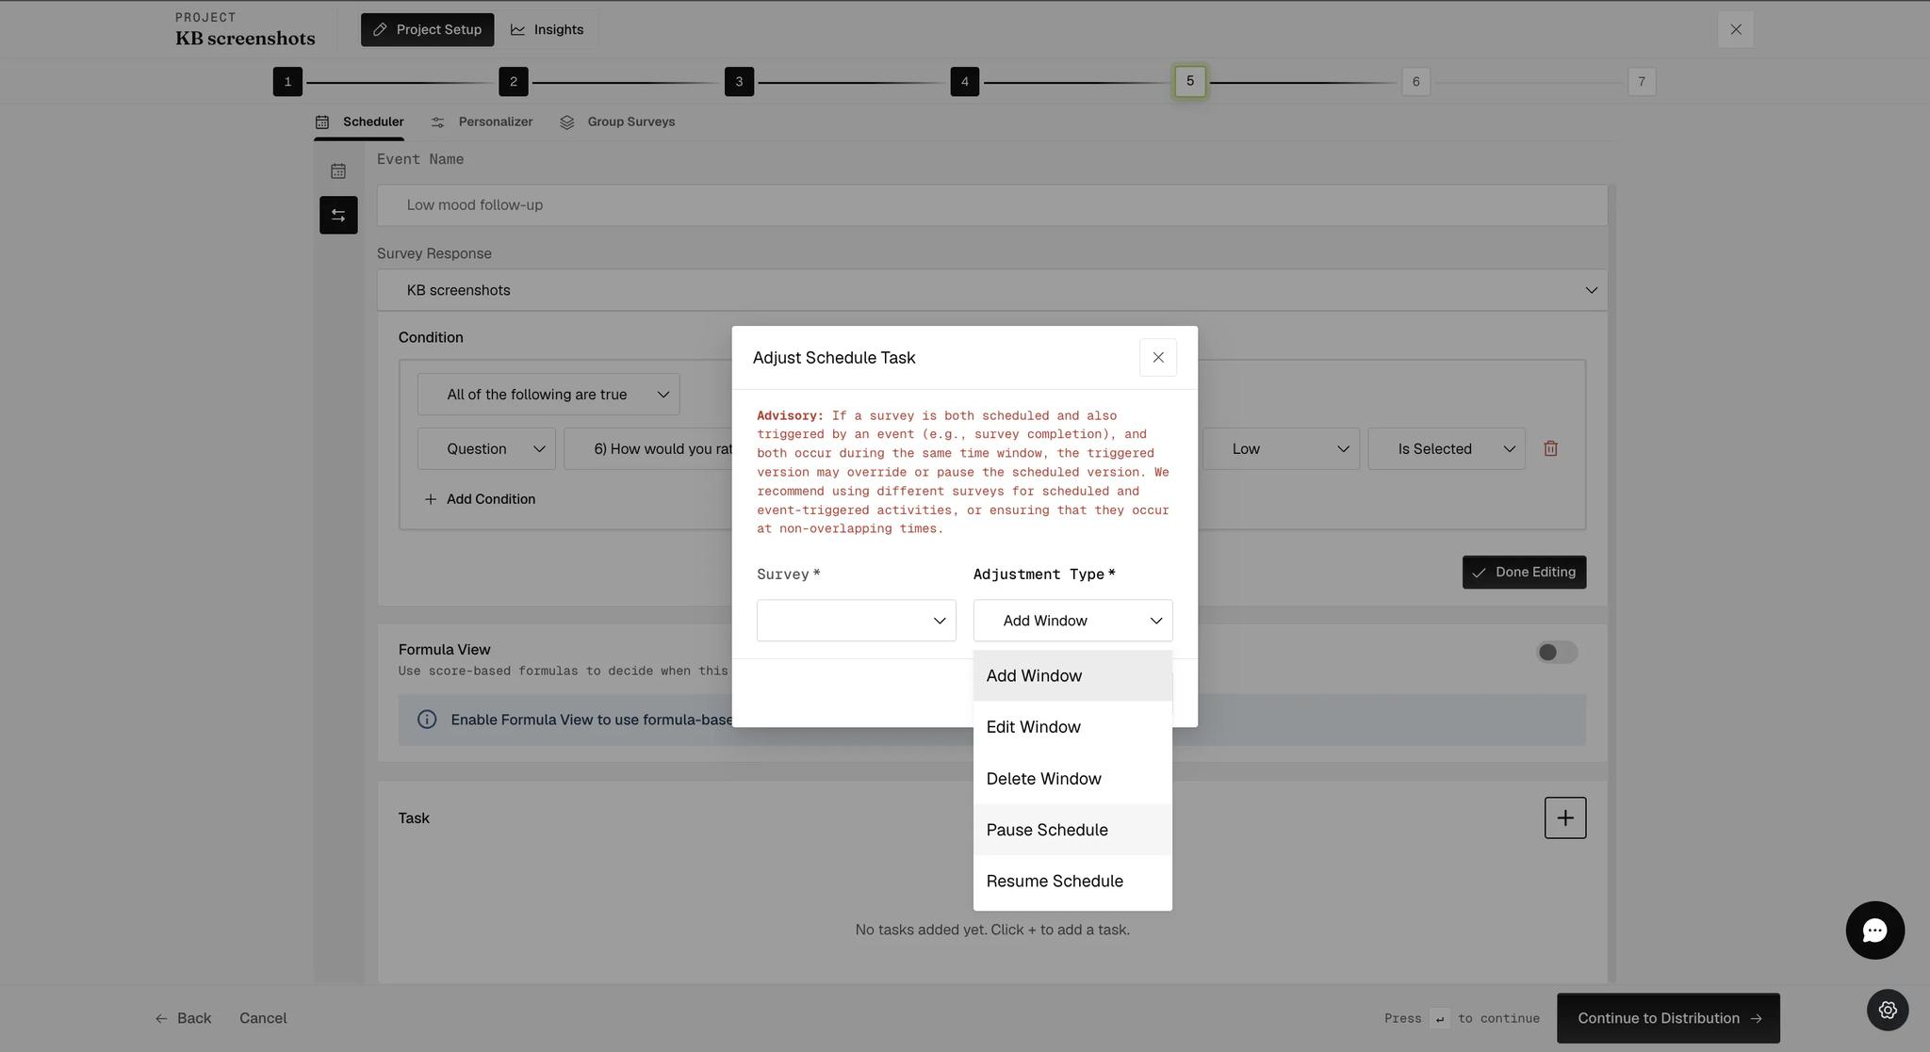Choose Add Window option
The width and height of the screenshot is (1930, 1052).
click(x=1072, y=676)
